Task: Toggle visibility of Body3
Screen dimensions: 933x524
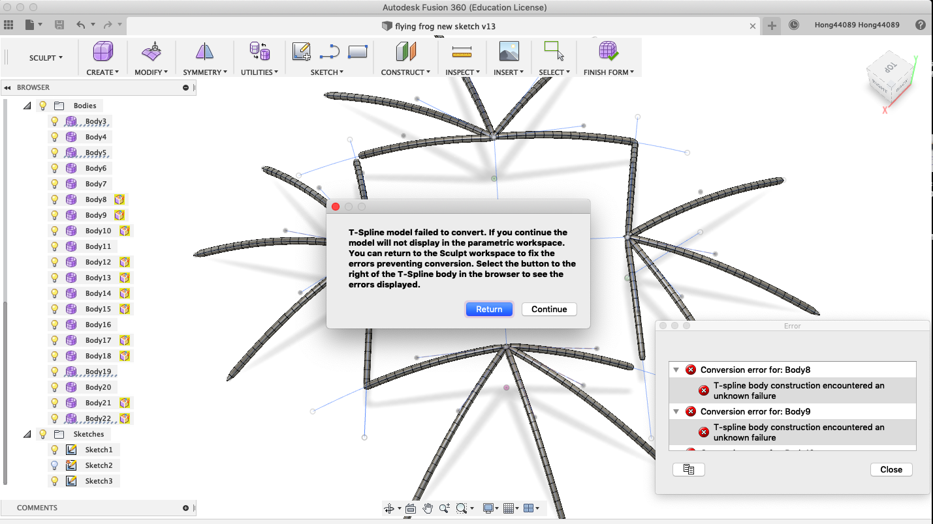Action: click(x=54, y=121)
